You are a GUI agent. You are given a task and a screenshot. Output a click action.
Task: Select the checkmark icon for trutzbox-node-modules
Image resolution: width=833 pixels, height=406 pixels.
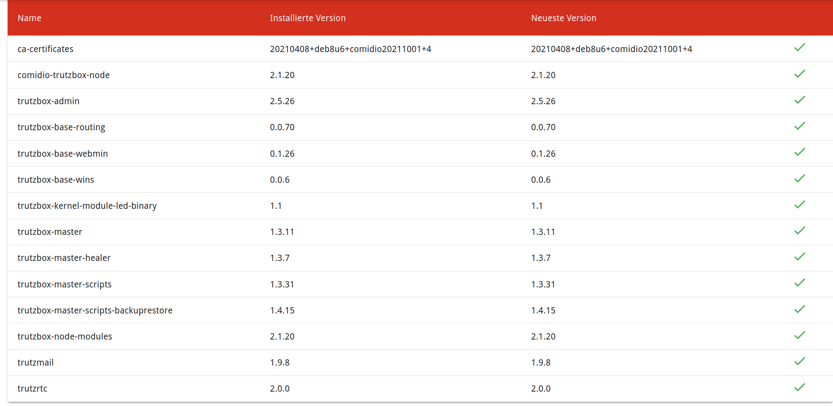(x=800, y=335)
